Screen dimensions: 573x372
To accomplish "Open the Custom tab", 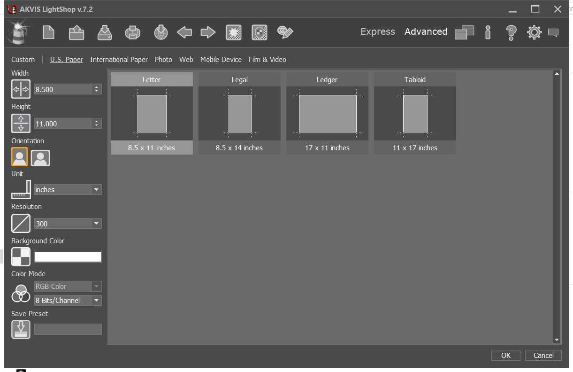I will pos(23,60).
